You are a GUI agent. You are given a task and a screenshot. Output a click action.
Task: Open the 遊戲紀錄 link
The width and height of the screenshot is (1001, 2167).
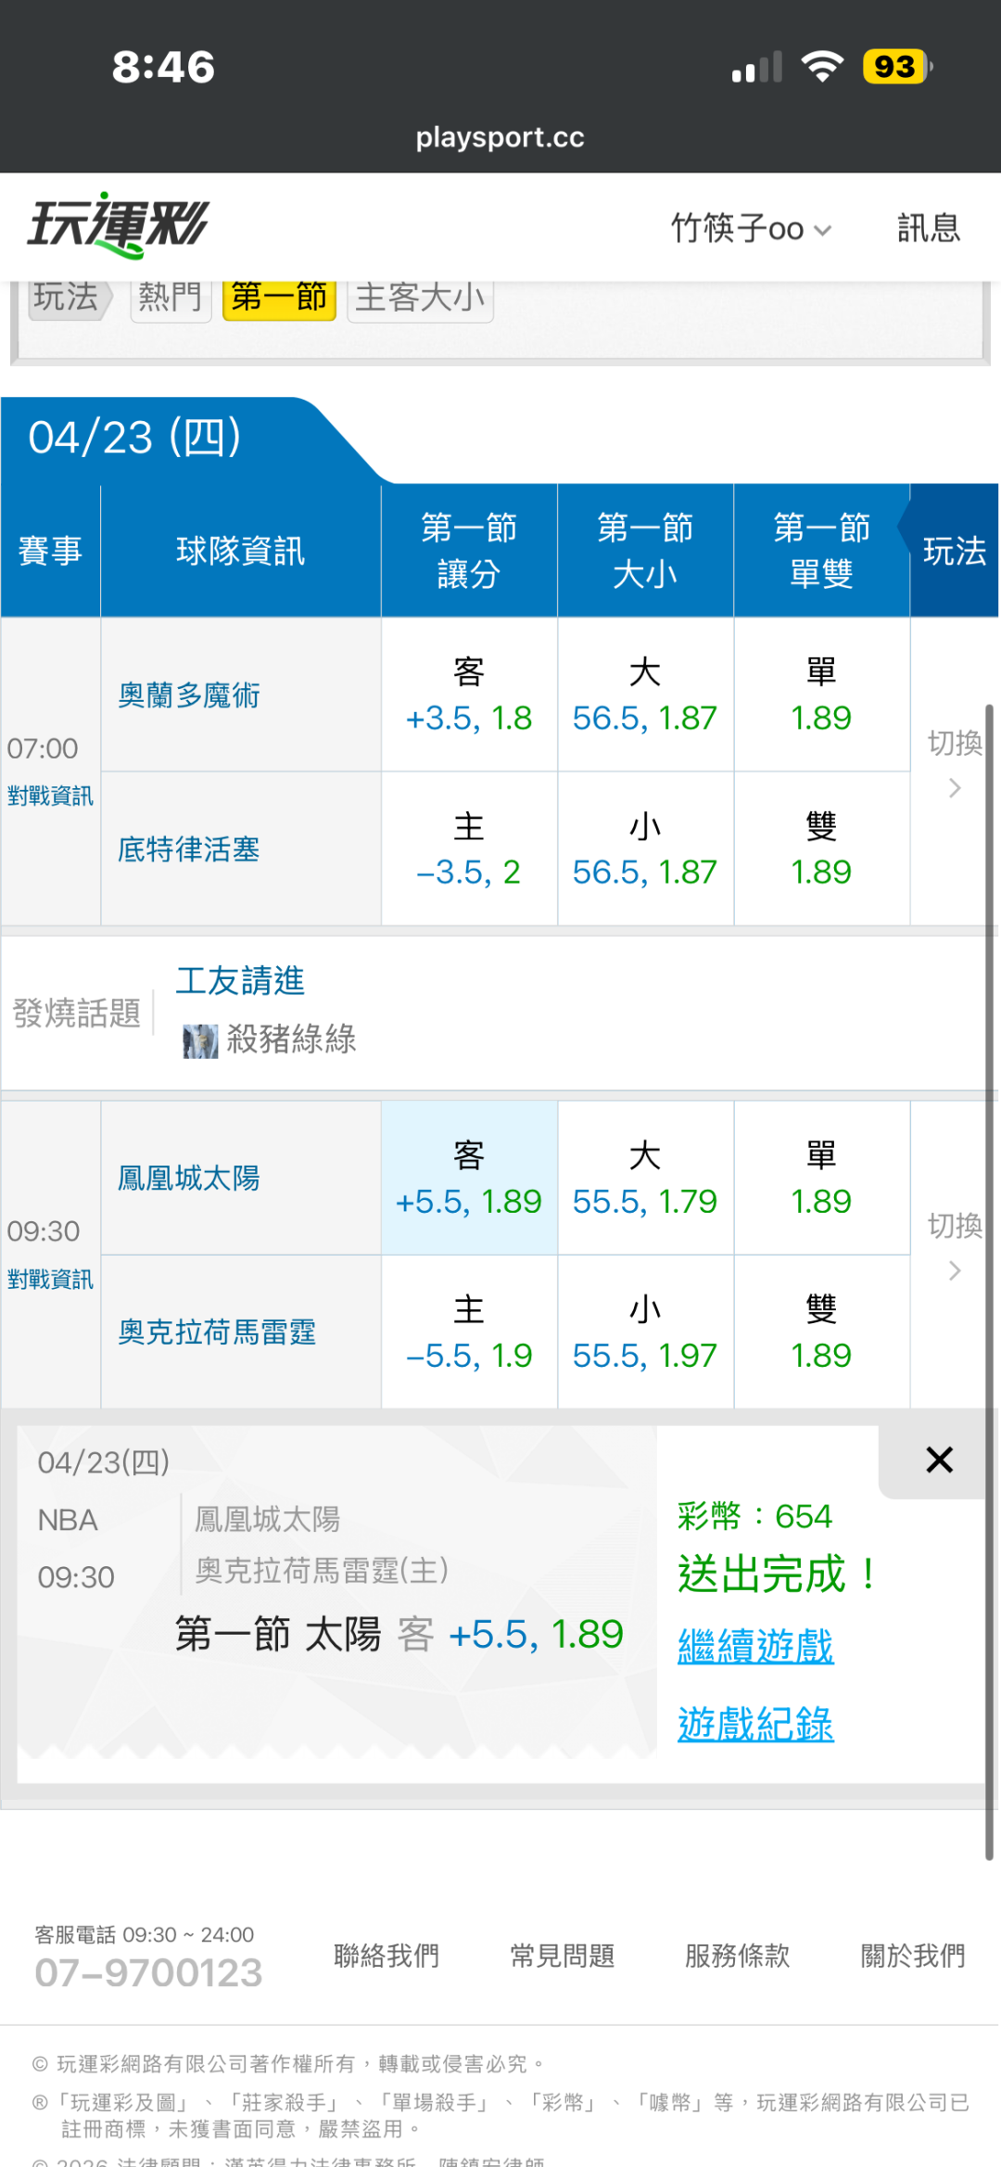[x=755, y=1725]
